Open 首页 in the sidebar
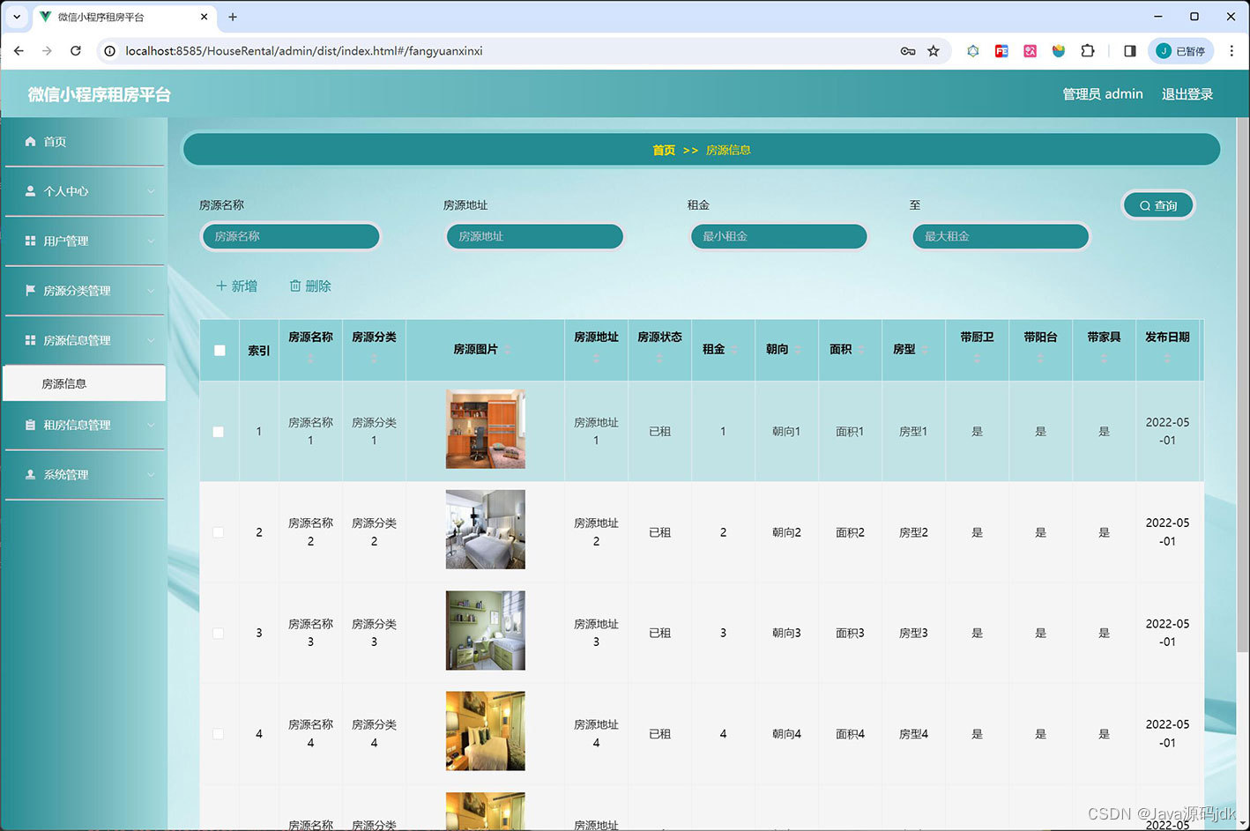This screenshot has width=1250, height=831. tap(84, 142)
